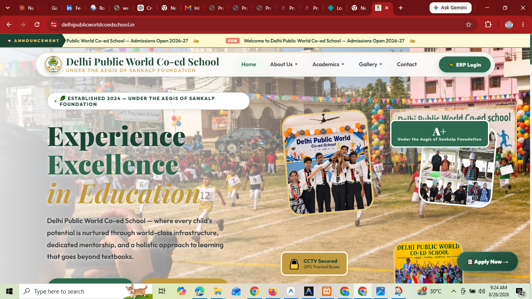This screenshot has width=532, height=299.
Task: Go back using the browser back arrow
Action: click(9, 25)
